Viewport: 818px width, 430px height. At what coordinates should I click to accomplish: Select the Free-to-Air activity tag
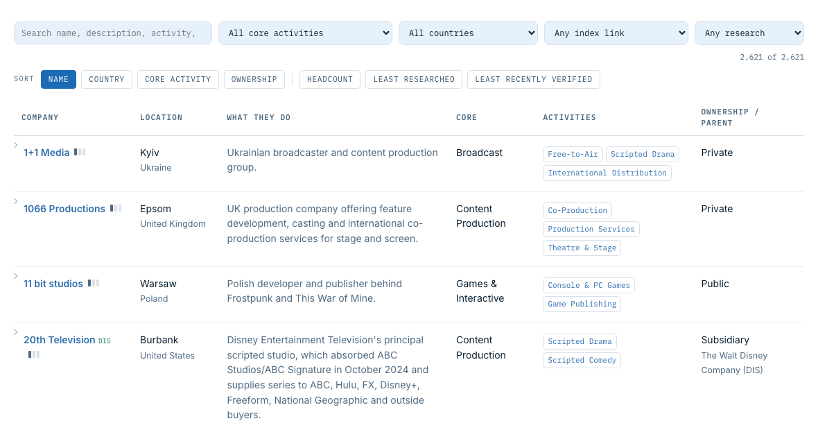coord(573,154)
